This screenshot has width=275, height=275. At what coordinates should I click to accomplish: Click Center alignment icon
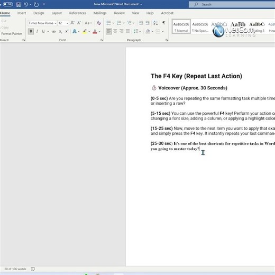click(115, 31)
